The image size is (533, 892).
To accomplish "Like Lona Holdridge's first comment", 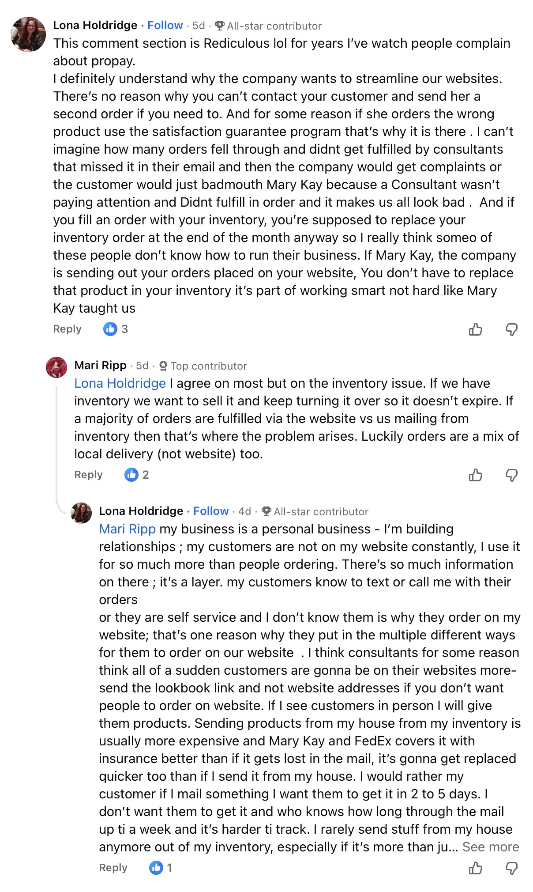I will 475,329.
